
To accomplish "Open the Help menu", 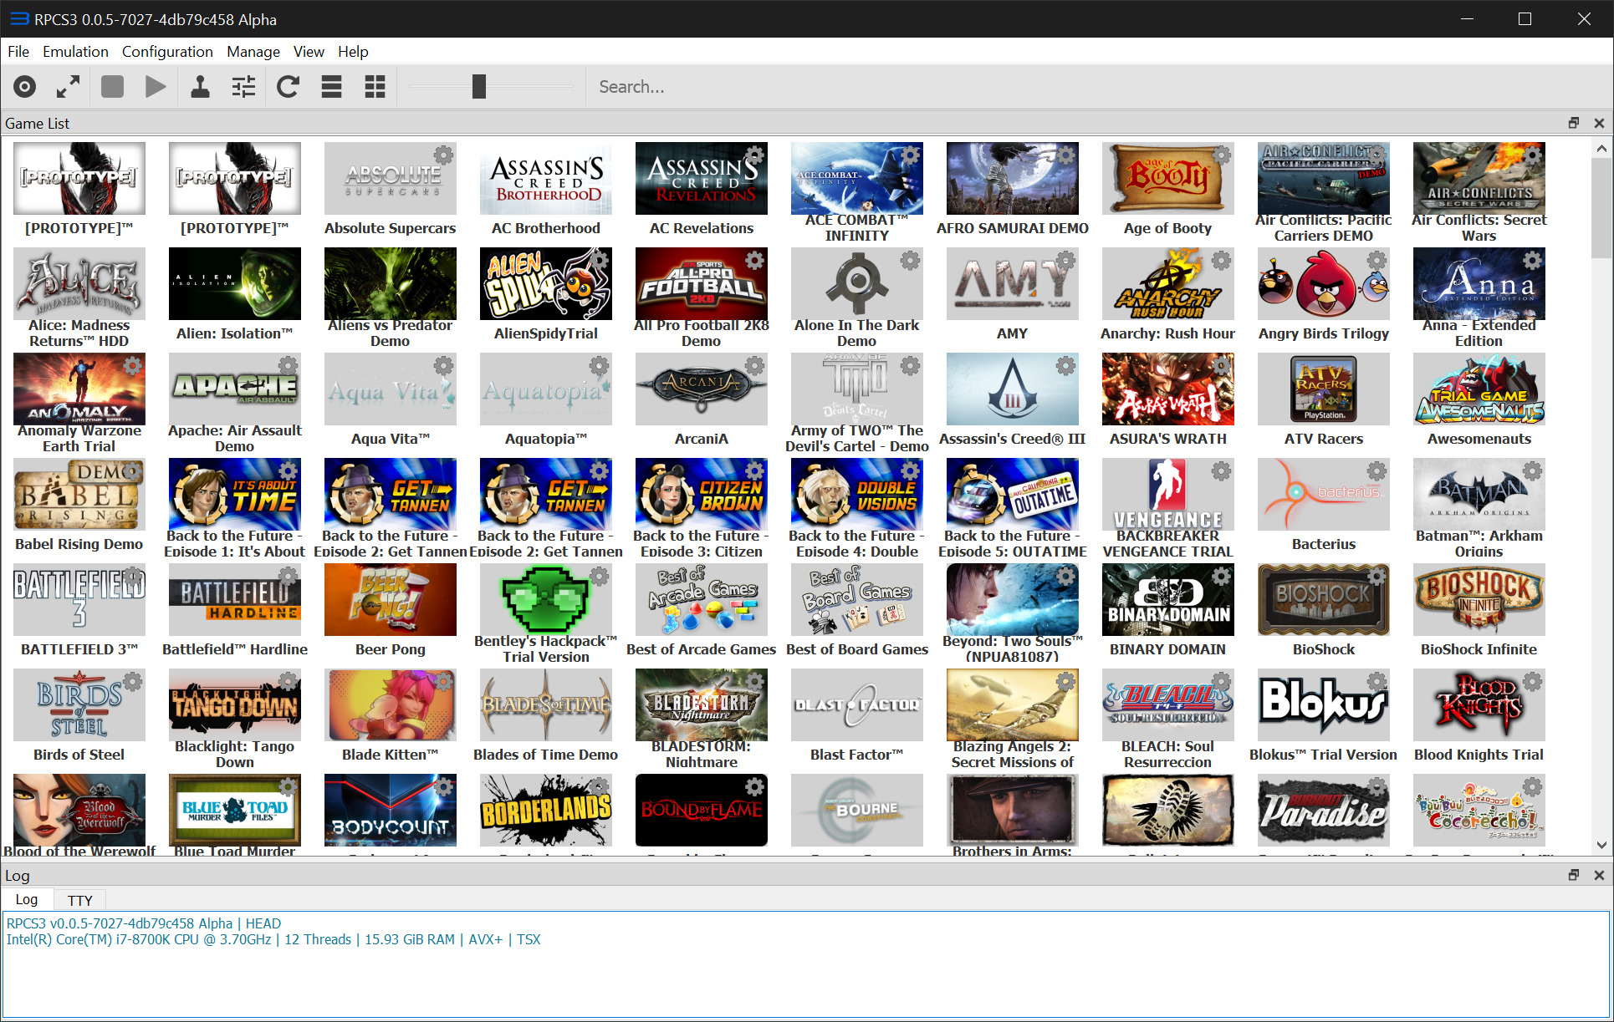I will (x=353, y=52).
